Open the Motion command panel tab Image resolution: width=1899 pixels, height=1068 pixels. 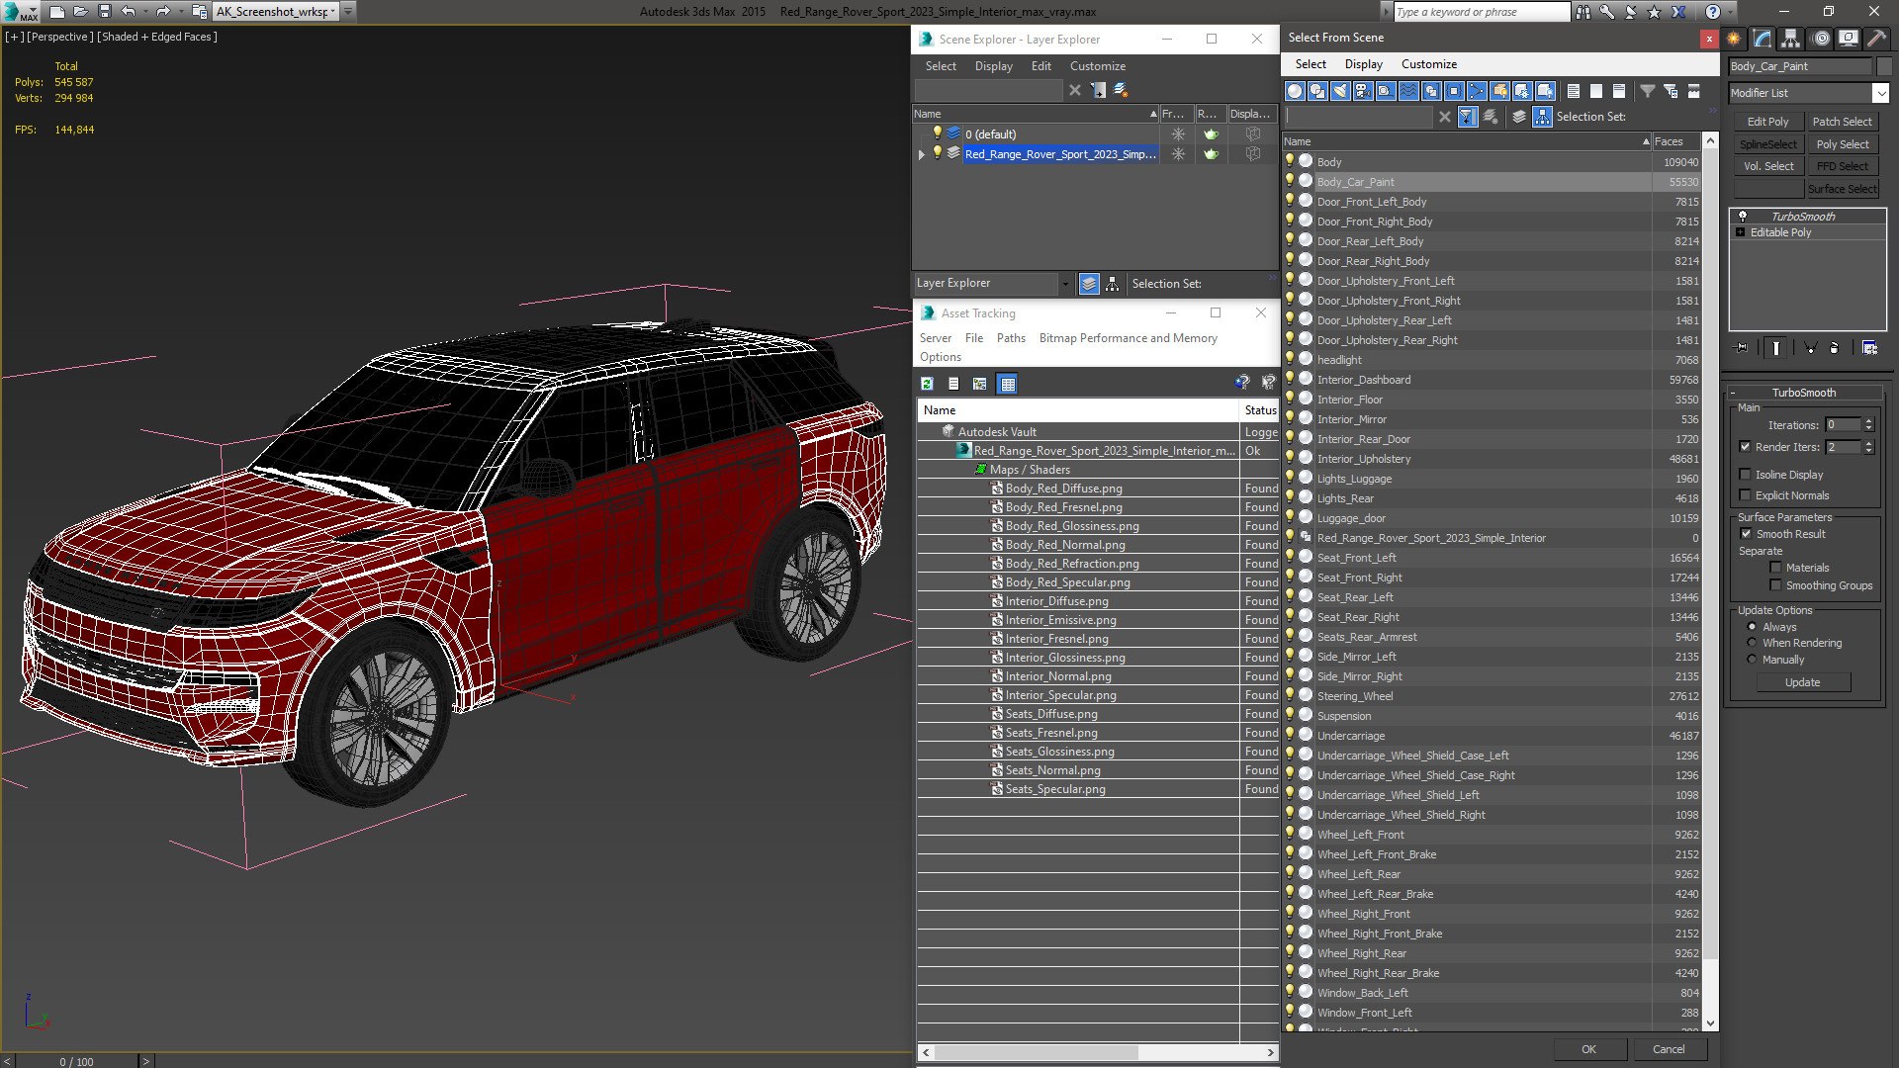[1821, 39]
